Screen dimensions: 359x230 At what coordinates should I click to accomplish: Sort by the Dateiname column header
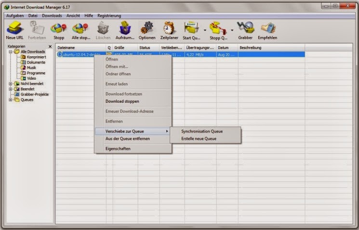point(81,48)
